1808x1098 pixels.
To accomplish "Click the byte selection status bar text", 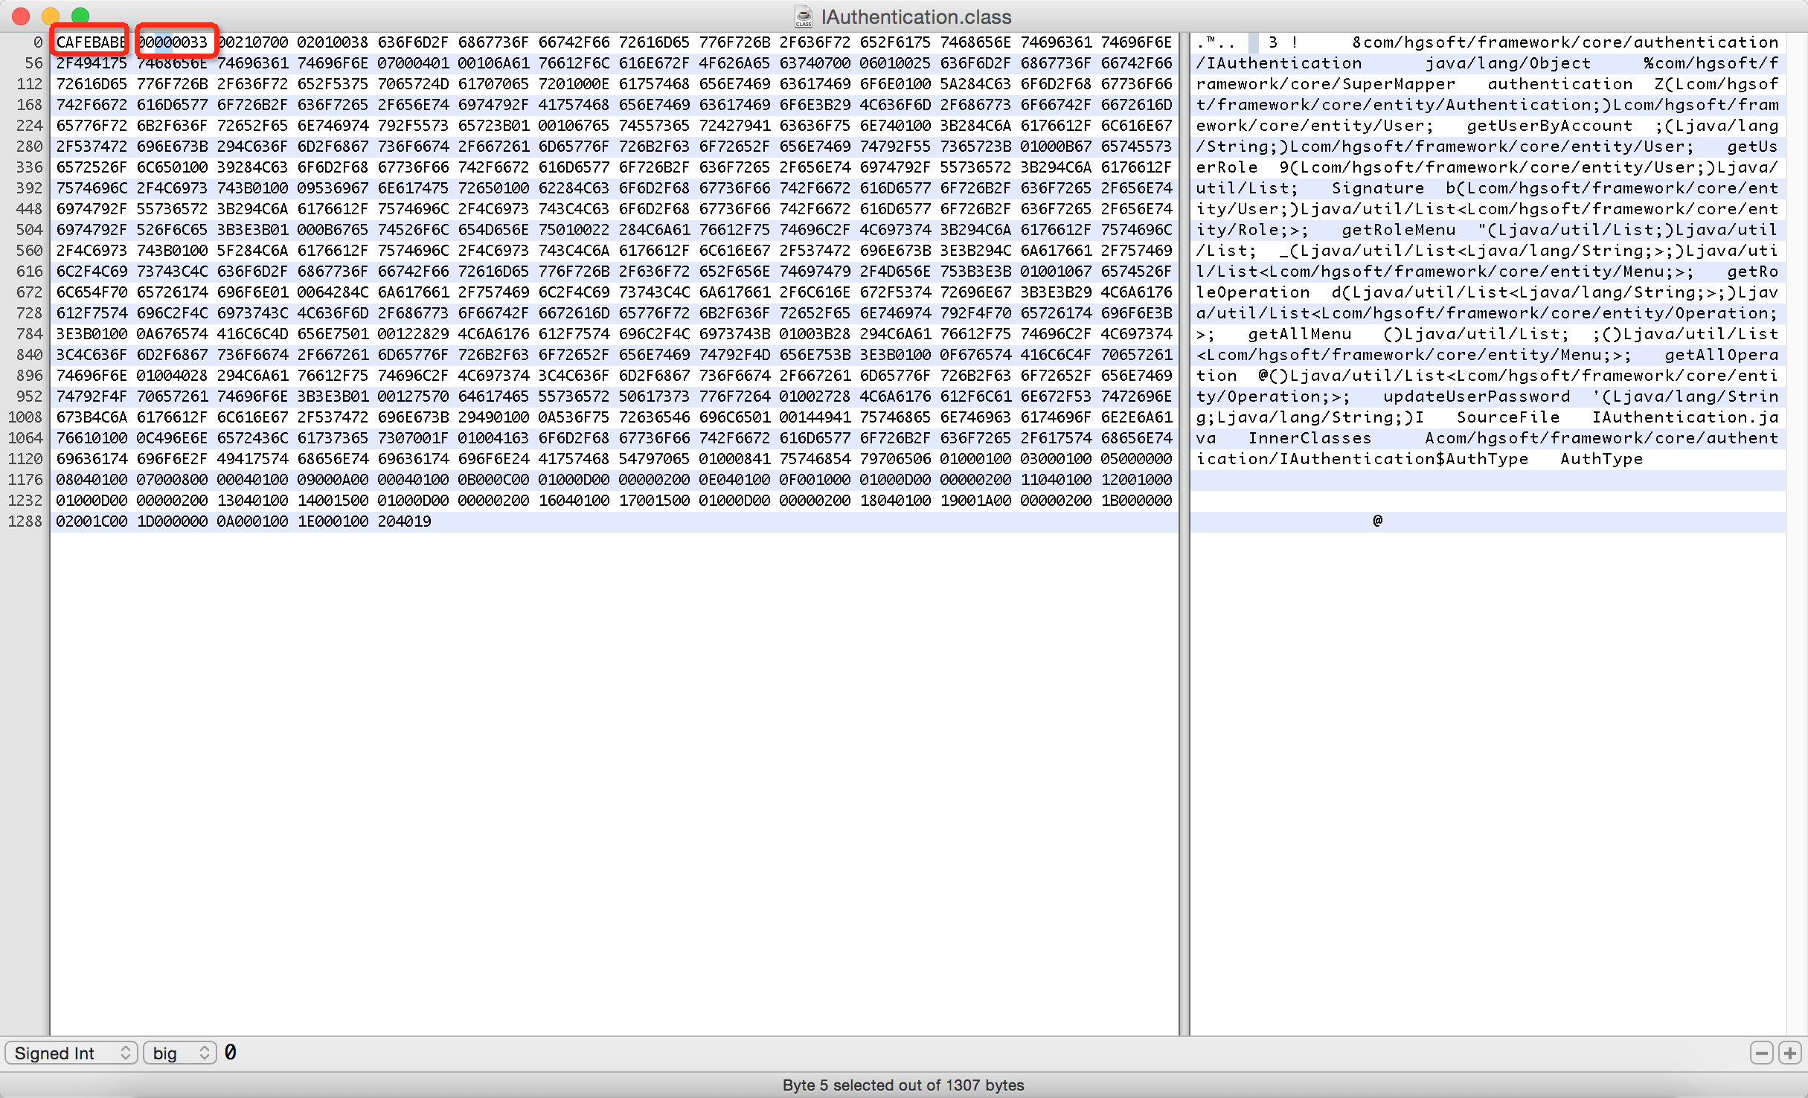I will [x=903, y=1085].
